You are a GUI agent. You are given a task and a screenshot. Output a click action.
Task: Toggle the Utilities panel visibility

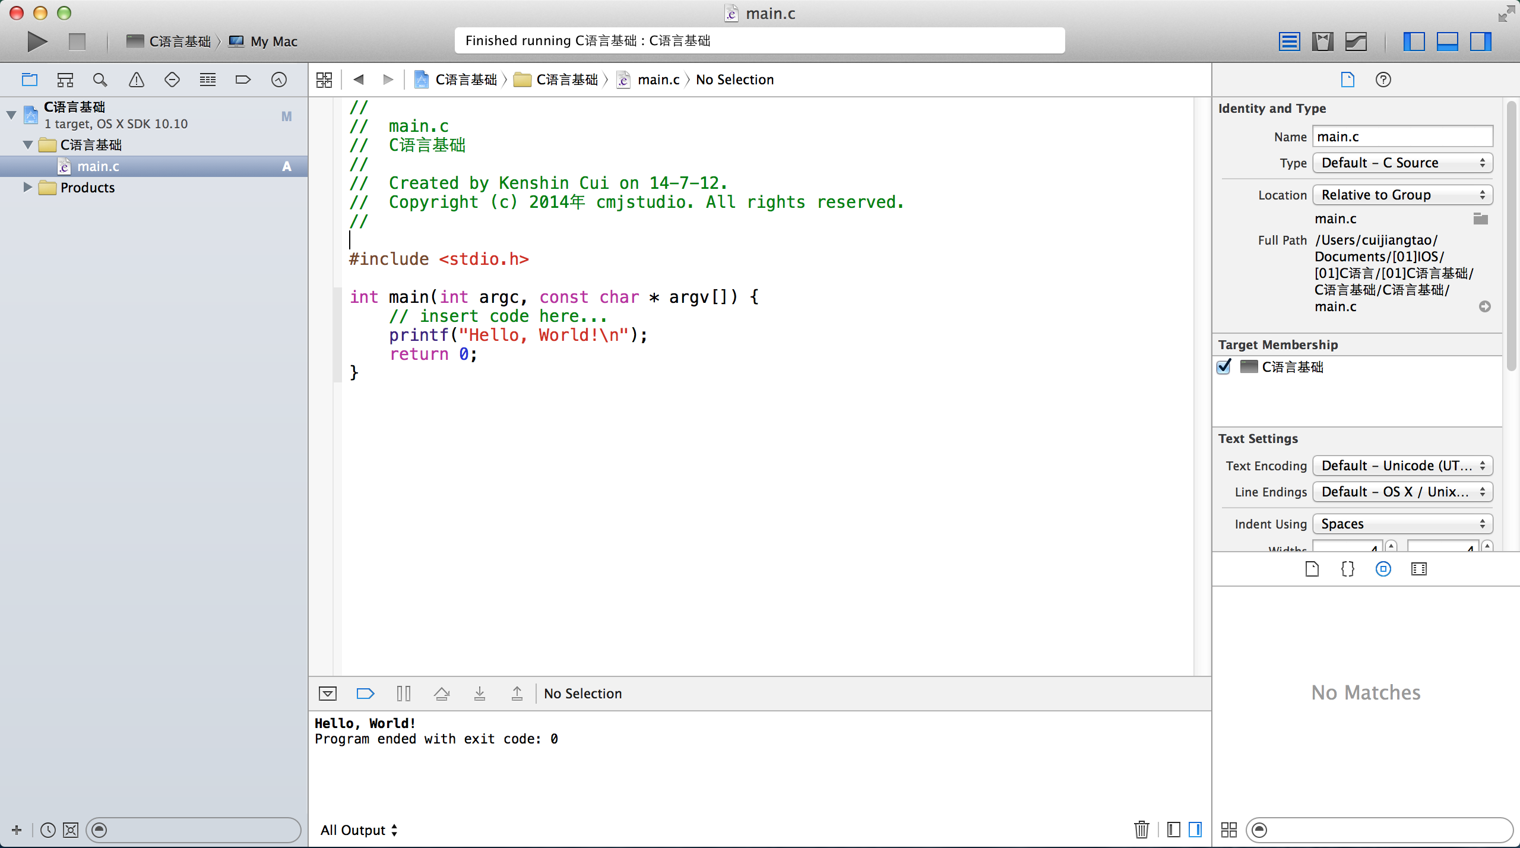(x=1480, y=42)
